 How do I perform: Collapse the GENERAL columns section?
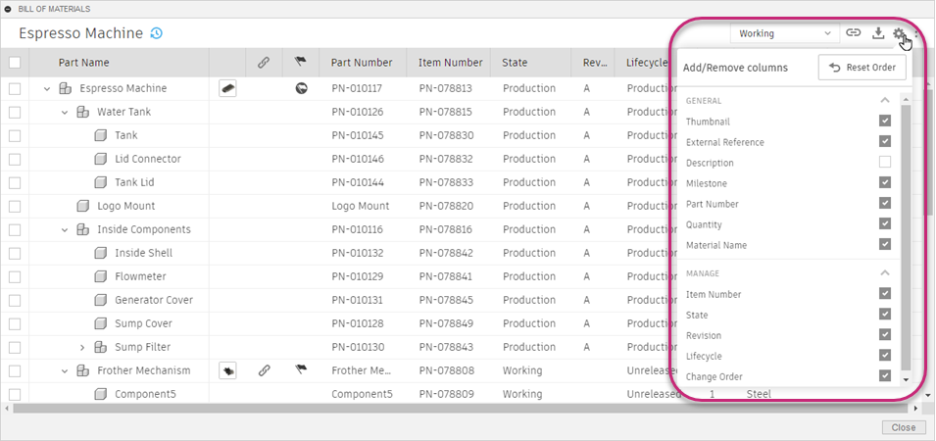coord(885,100)
